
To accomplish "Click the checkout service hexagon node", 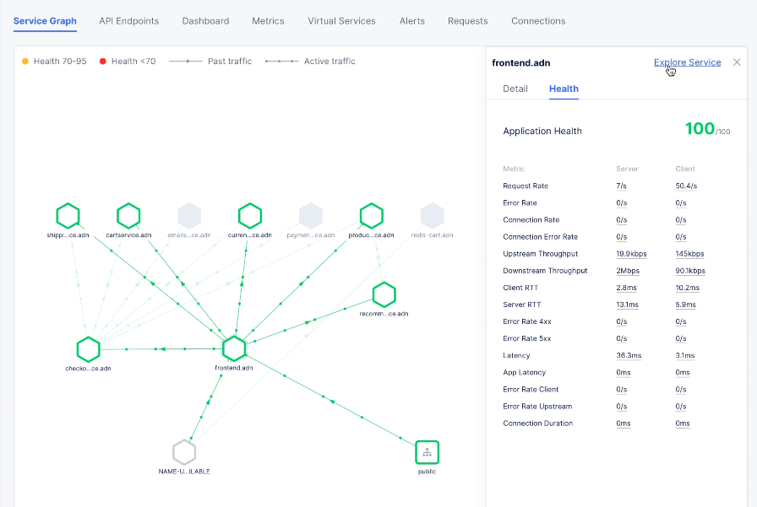I will coord(88,348).
